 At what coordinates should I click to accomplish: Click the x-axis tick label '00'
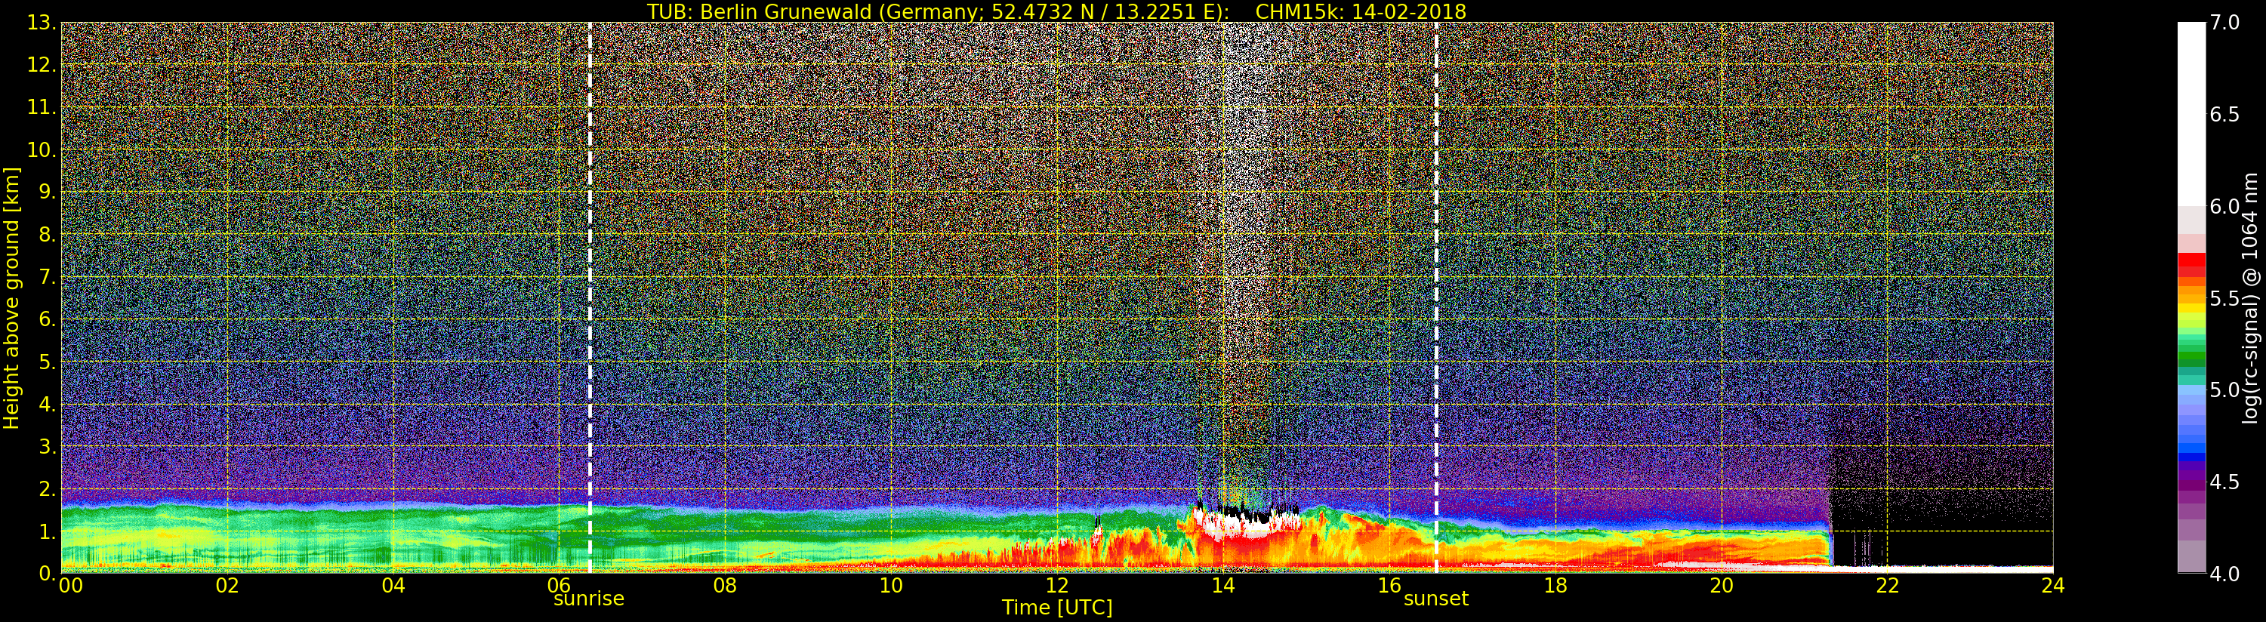(x=70, y=586)
